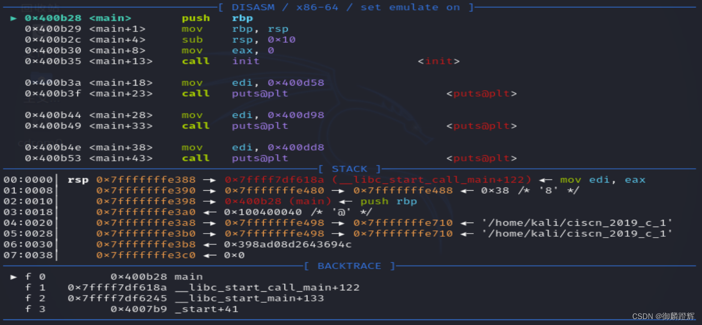Click the 0x400b28 (main) stack entry
This screenshot has height=325, width=702.
coord(278,201)
